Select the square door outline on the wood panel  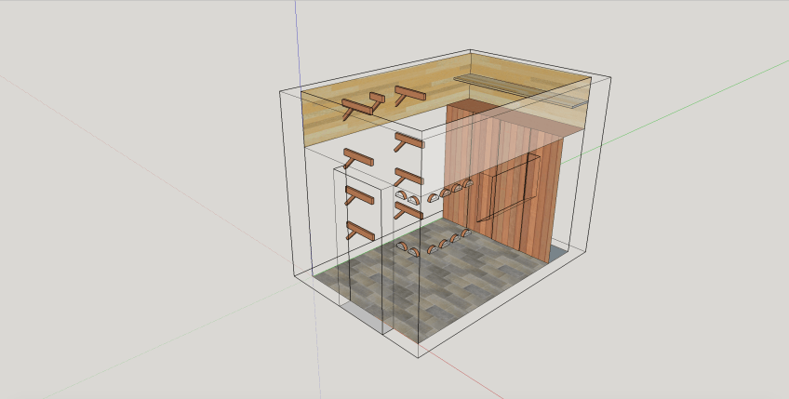pos(505,191)
